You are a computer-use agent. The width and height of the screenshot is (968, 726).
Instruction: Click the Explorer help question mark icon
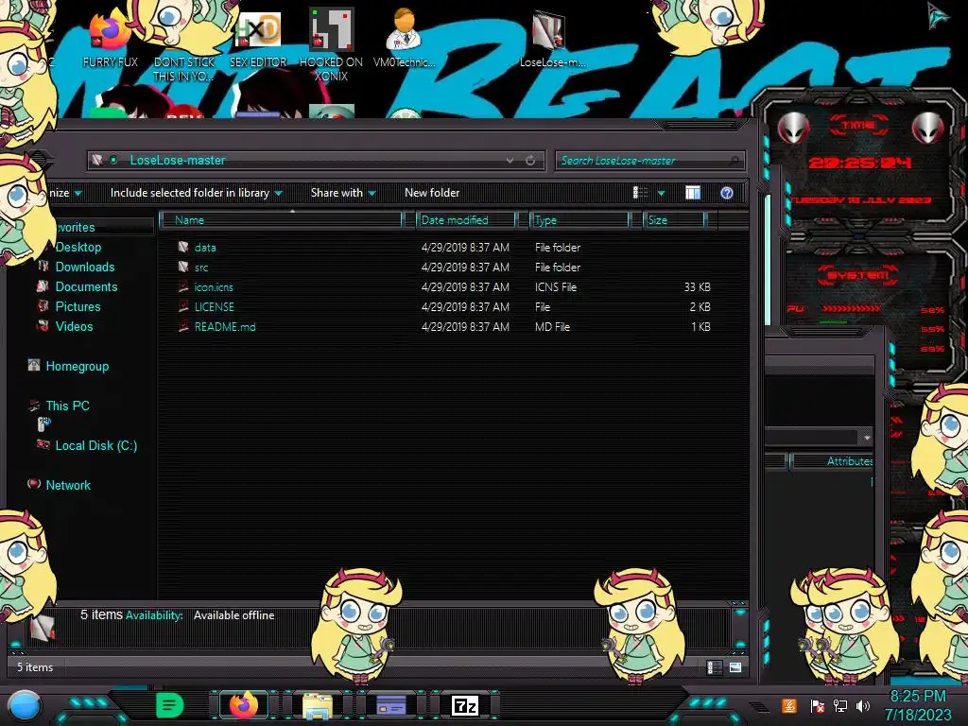[x=727, y=193]
